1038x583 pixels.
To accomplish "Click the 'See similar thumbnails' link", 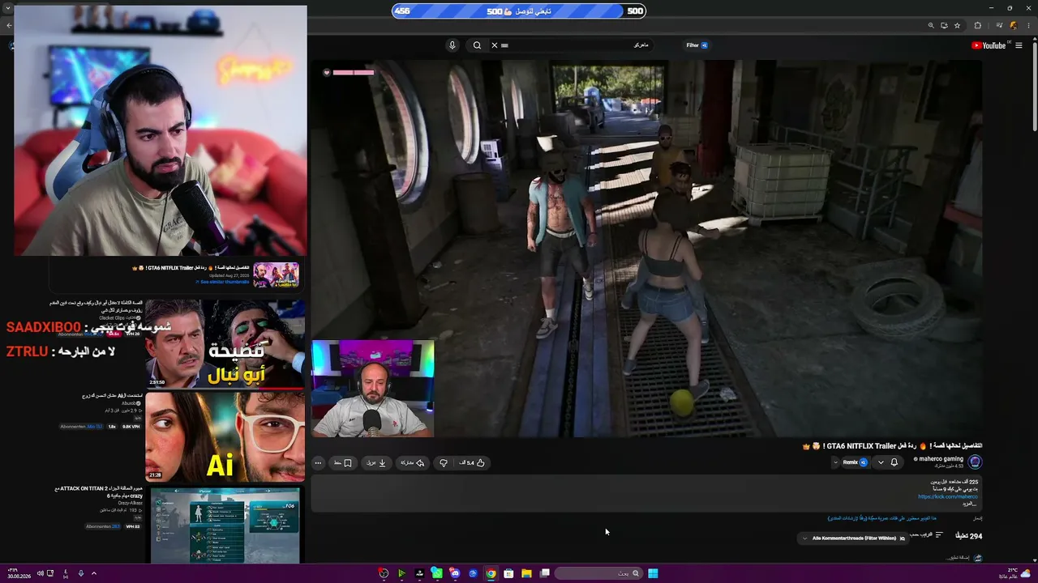I will pos(222,282).
